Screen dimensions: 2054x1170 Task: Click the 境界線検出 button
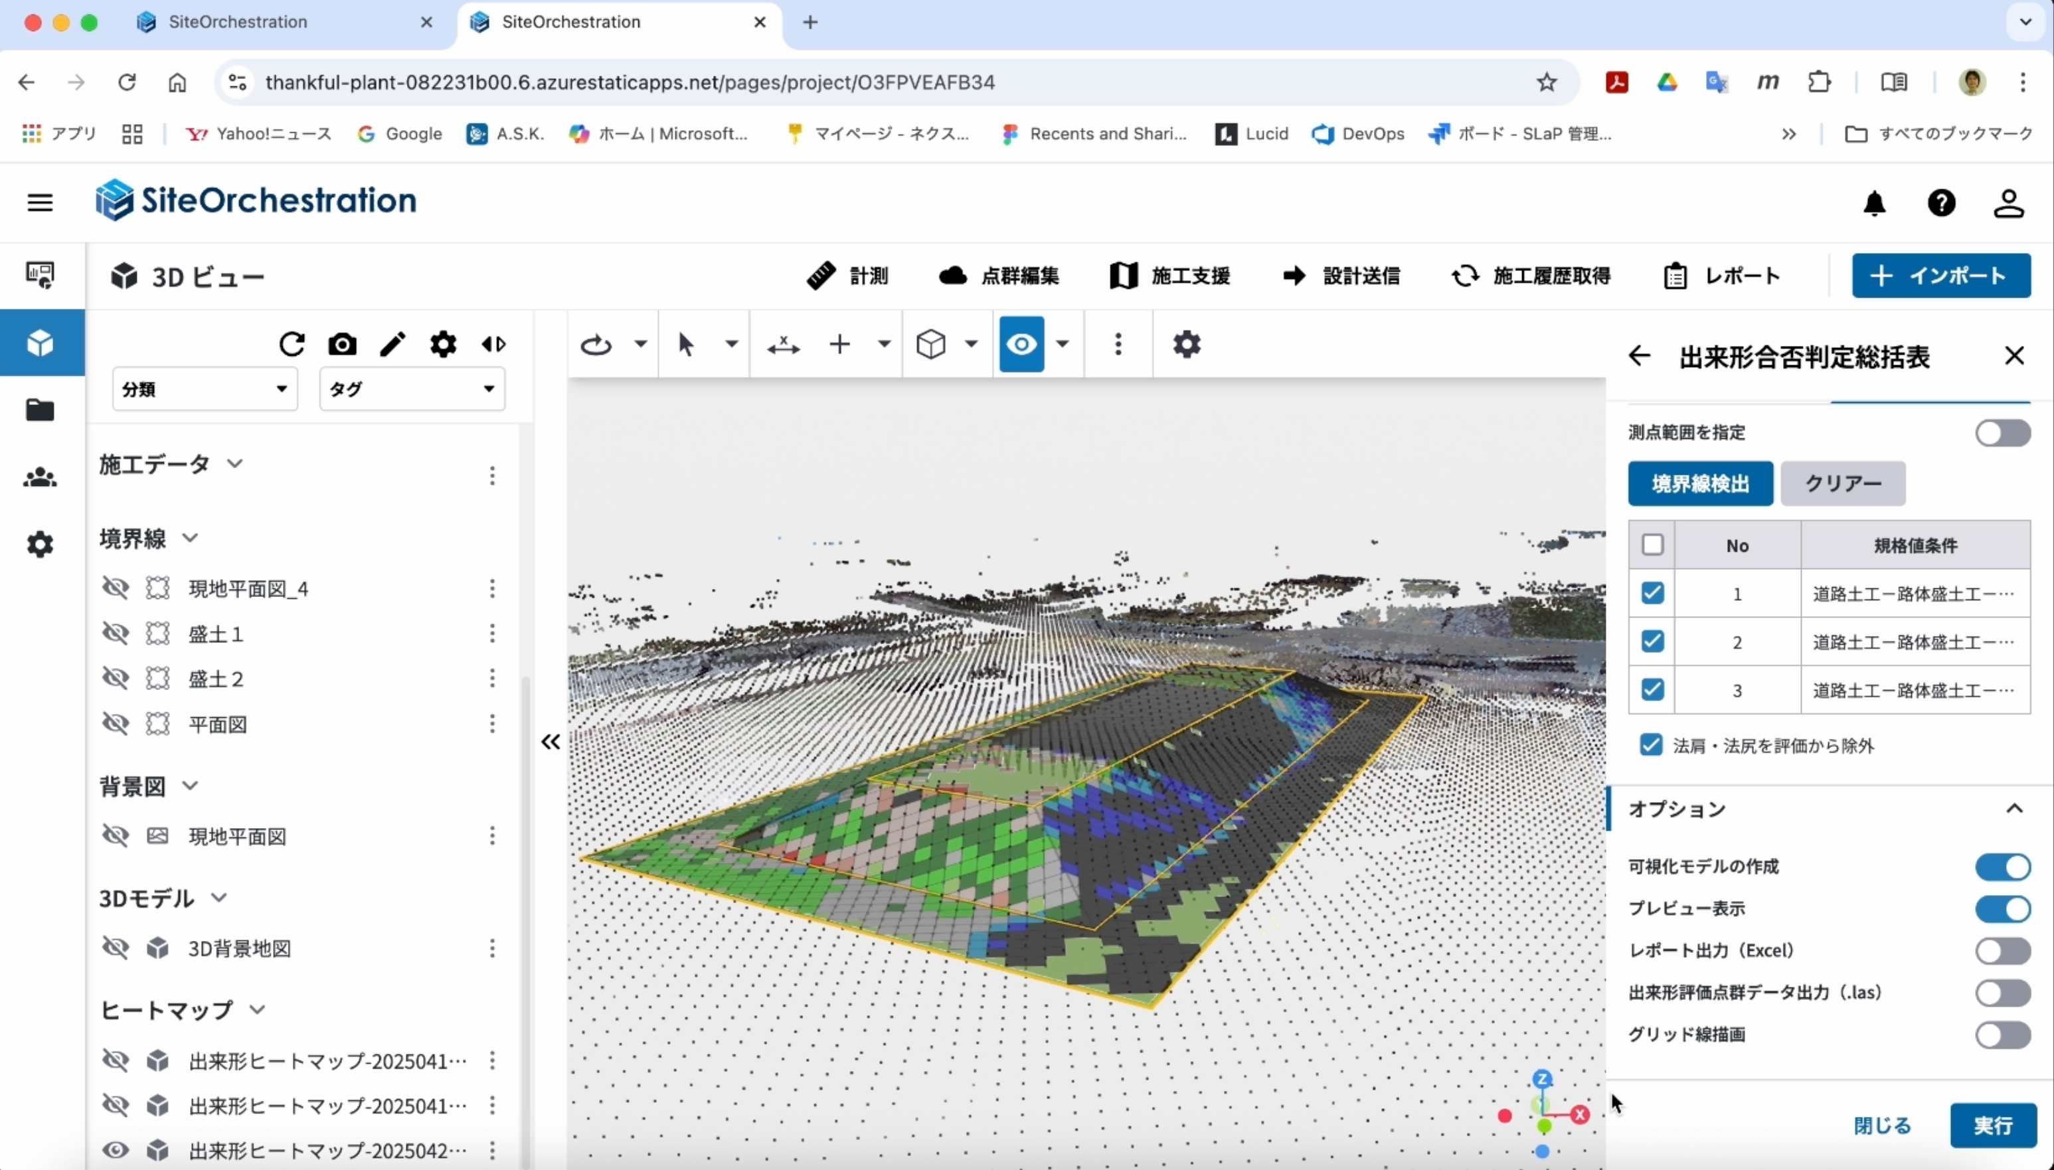(1701, 483)
